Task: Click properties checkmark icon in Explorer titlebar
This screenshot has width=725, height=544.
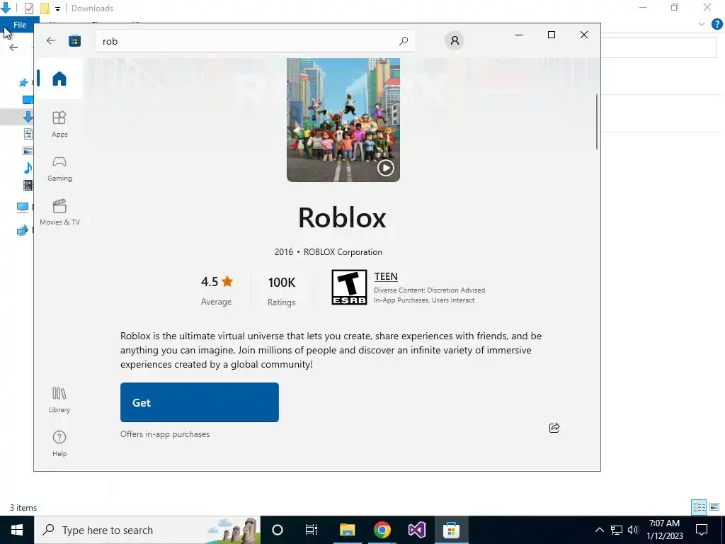Action: [28, 8]
